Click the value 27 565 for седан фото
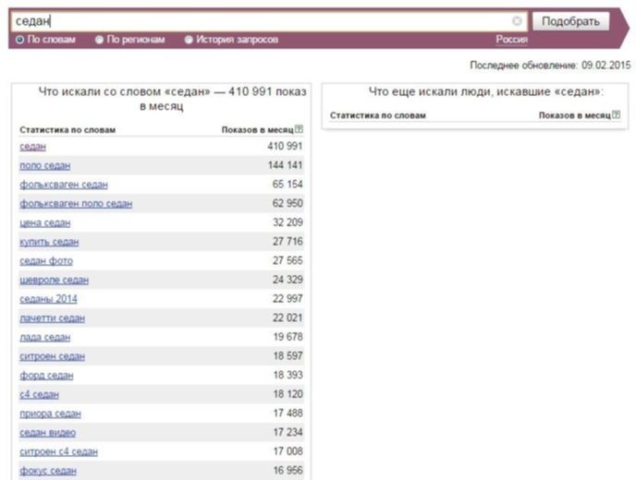636x480 pixels. point(287,260)
